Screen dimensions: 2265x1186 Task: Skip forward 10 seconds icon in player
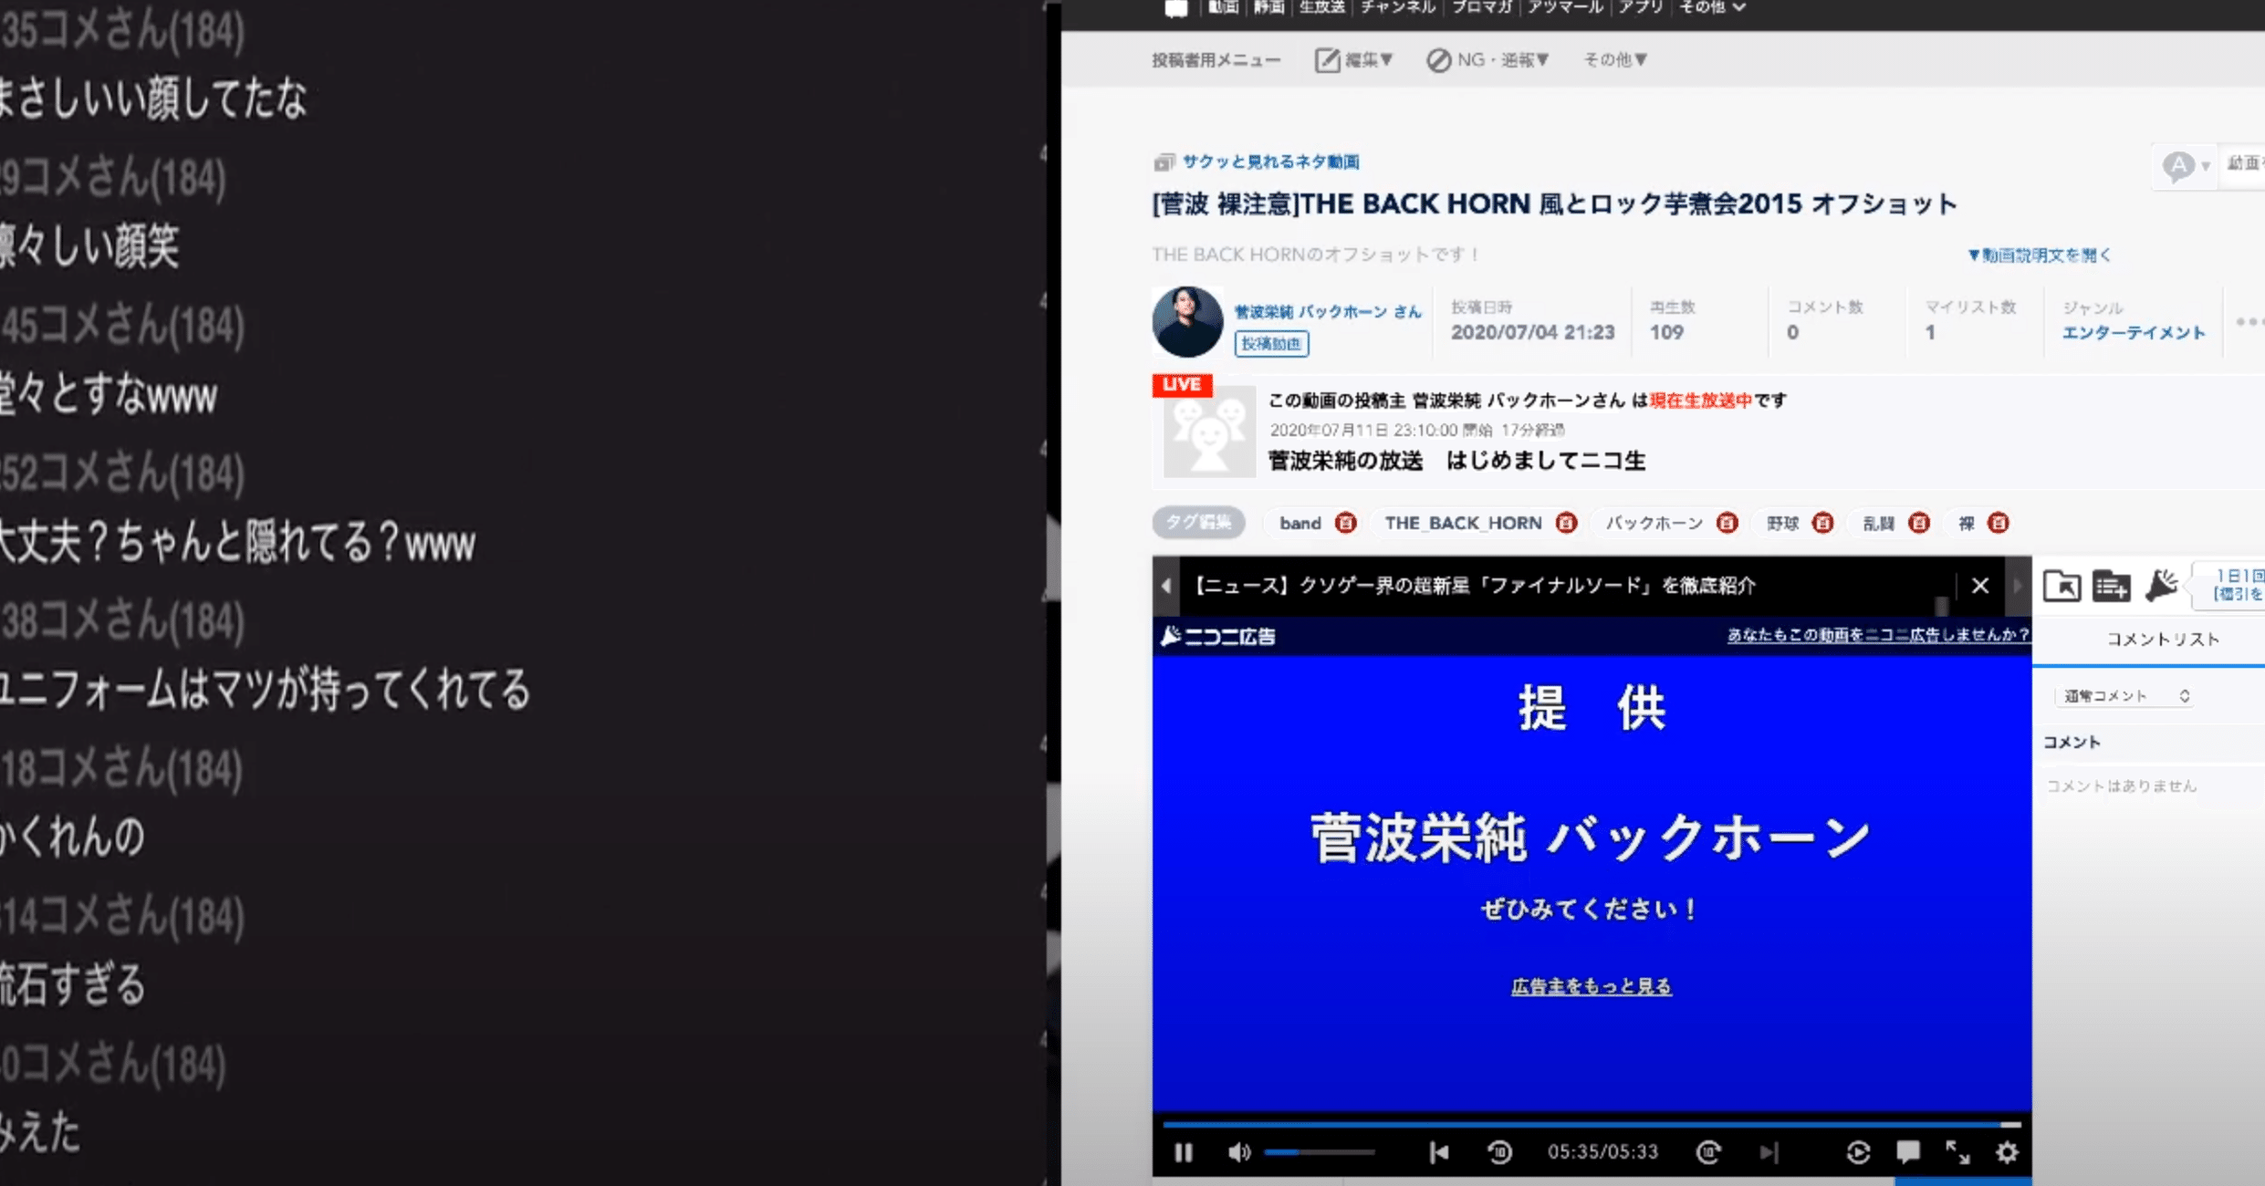(x=1708, y=1153)
